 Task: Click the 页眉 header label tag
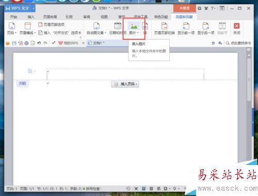(x=22, y=83)
